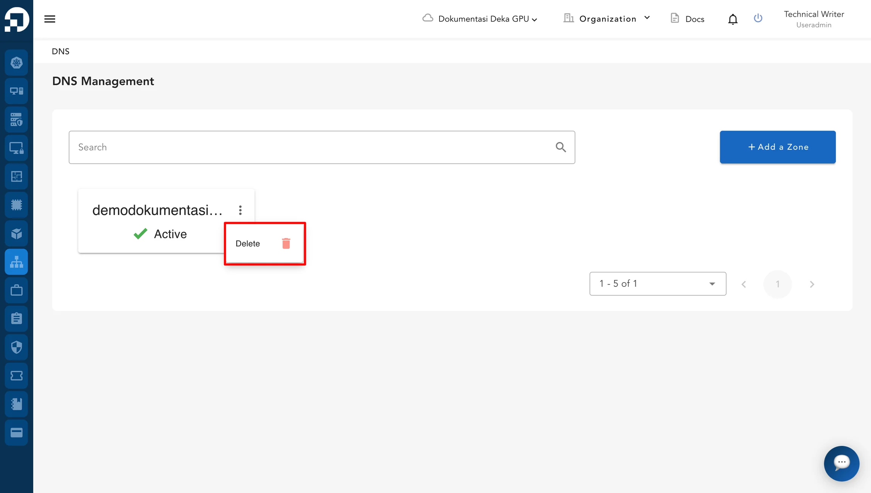Open the chat support bubble
Image resolution: width=871 pixels, height=493 pixels.
842,463
